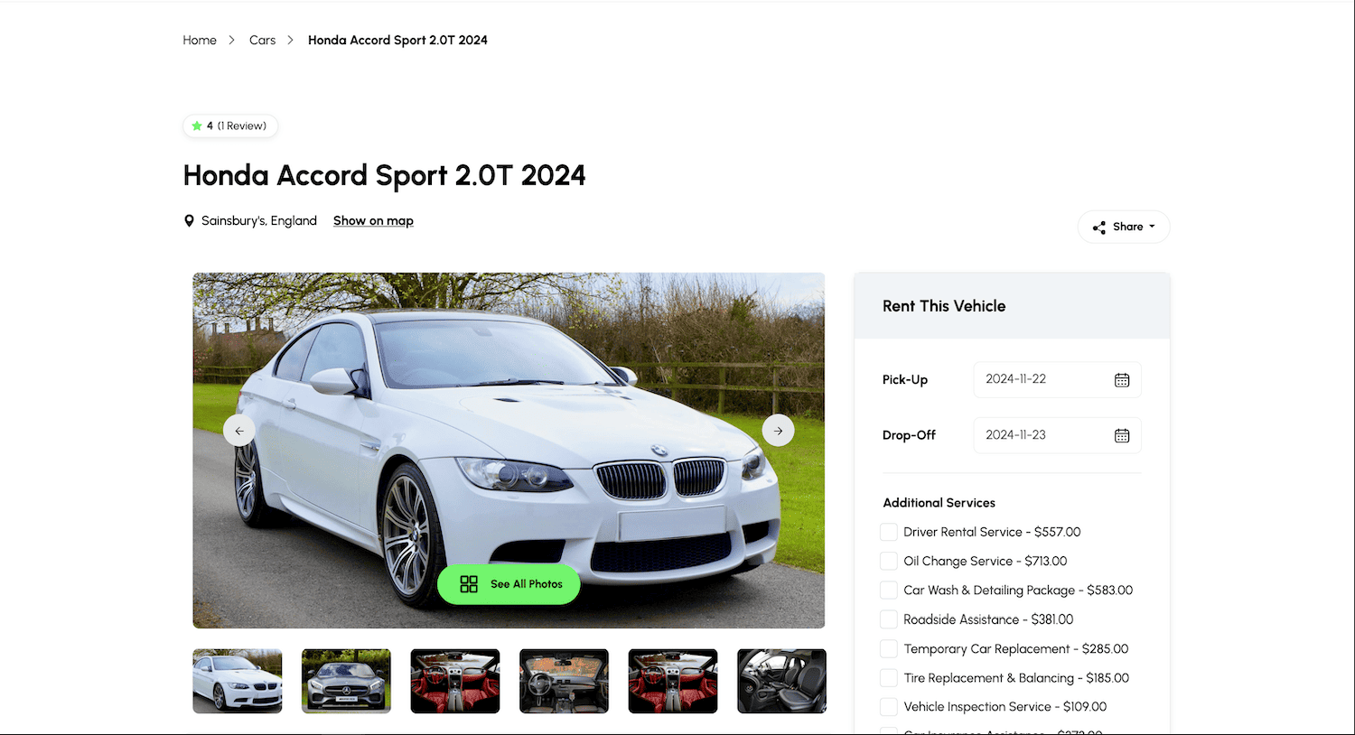Viewport: 1355px width, 735px height.
Task: Enable the Driver Rental Service checkbox
Action: [x=889, y=532]
